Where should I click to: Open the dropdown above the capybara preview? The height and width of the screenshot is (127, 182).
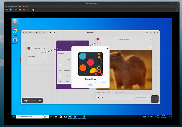[150, 47]
